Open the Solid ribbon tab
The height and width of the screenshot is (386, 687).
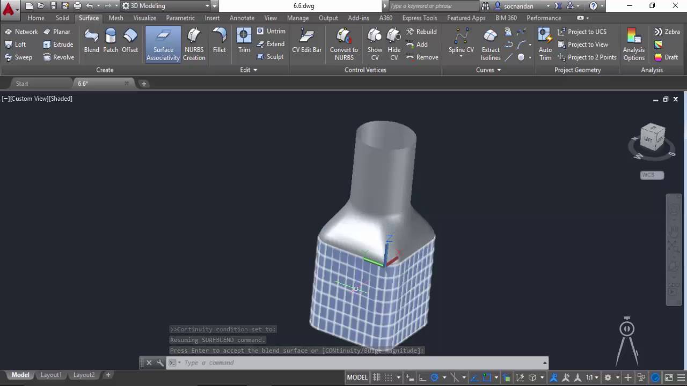coord(62,18)
